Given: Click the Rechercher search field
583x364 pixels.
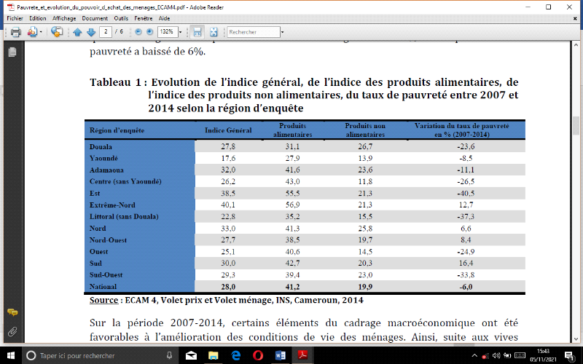Looking at the screenshot, I should coord(254,32).
